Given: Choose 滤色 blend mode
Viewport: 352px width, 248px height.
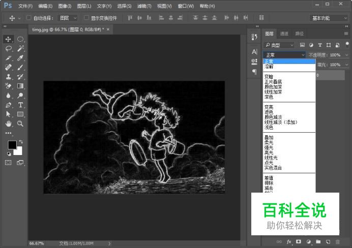Looking at the screenshot, I should (x=269, y=112).
